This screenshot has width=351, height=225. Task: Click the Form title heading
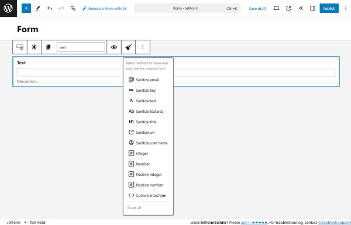27,29
